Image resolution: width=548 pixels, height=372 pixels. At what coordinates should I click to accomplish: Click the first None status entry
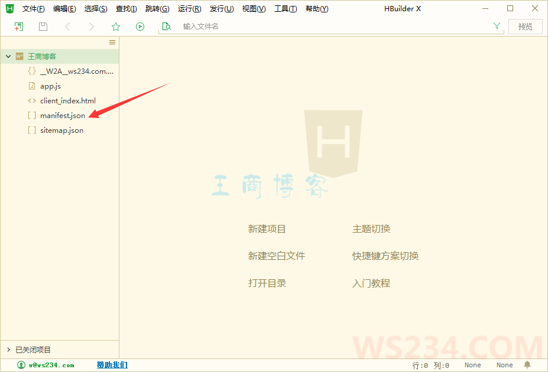[x=472, y=365]
